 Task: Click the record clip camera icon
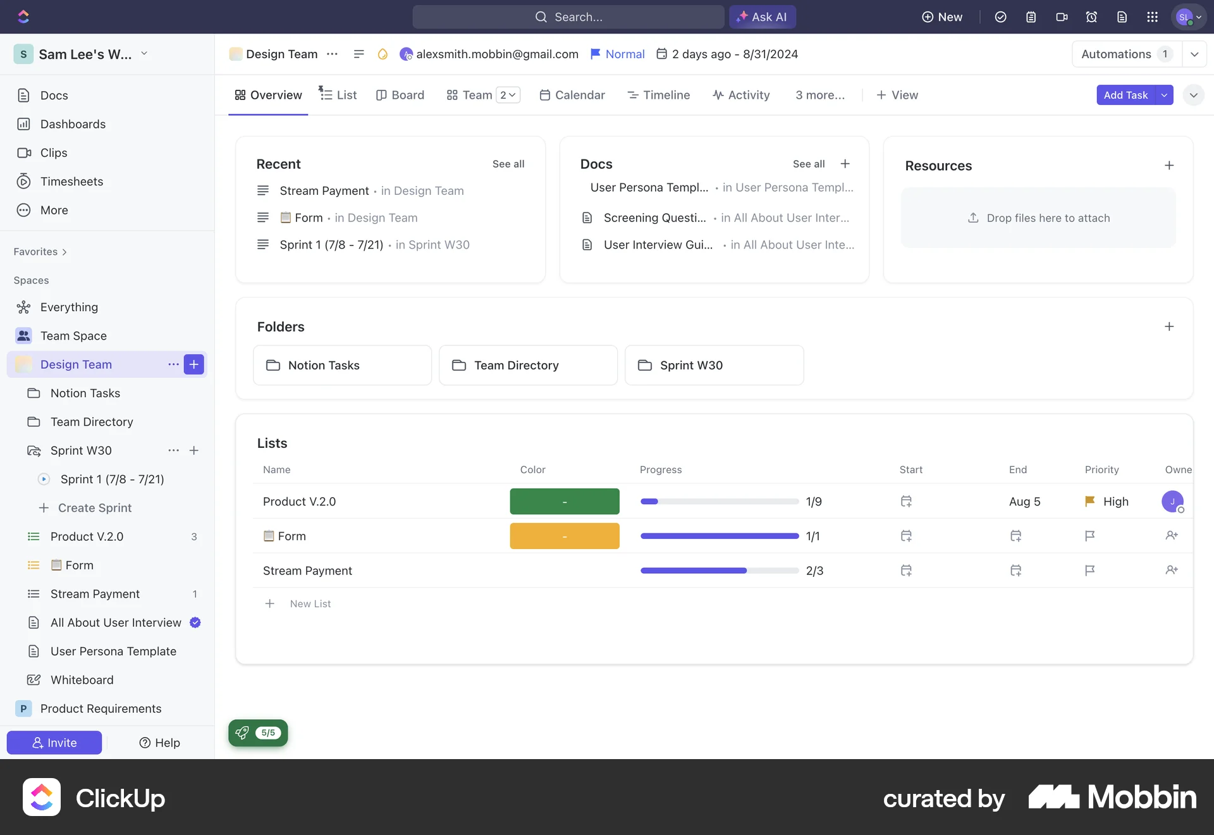click(x=1062, y=17)
